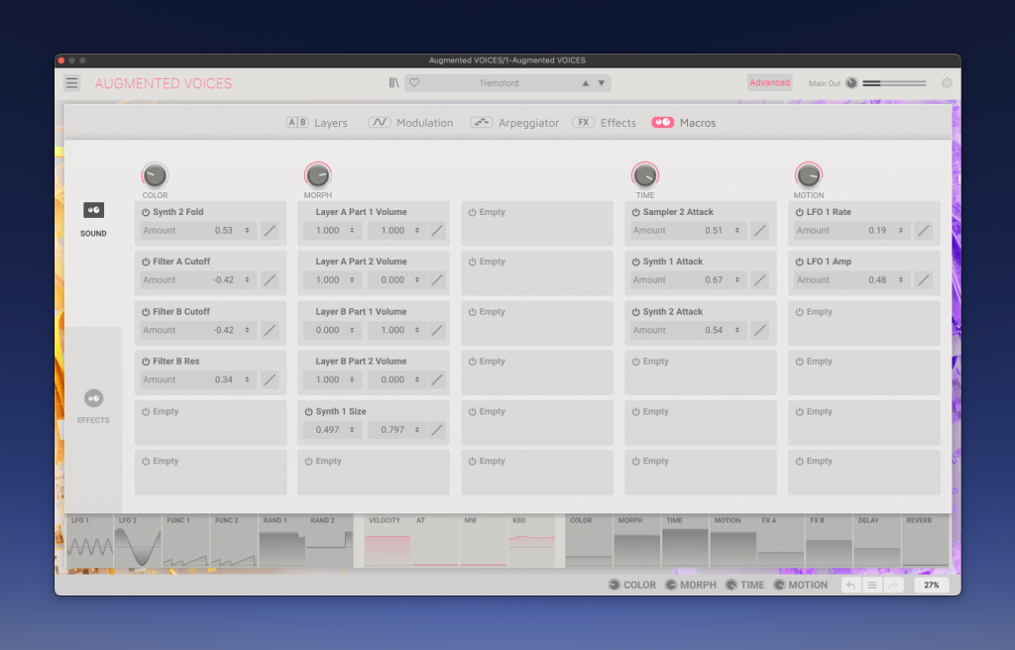1015x650 pixels.
Task: Toggle the LFO 1 Amp power button
Action: tap(799, 262)
